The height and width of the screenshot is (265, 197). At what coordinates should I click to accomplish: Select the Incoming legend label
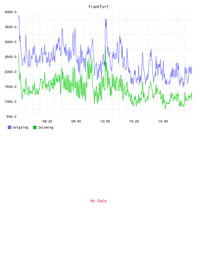[46, 127]
